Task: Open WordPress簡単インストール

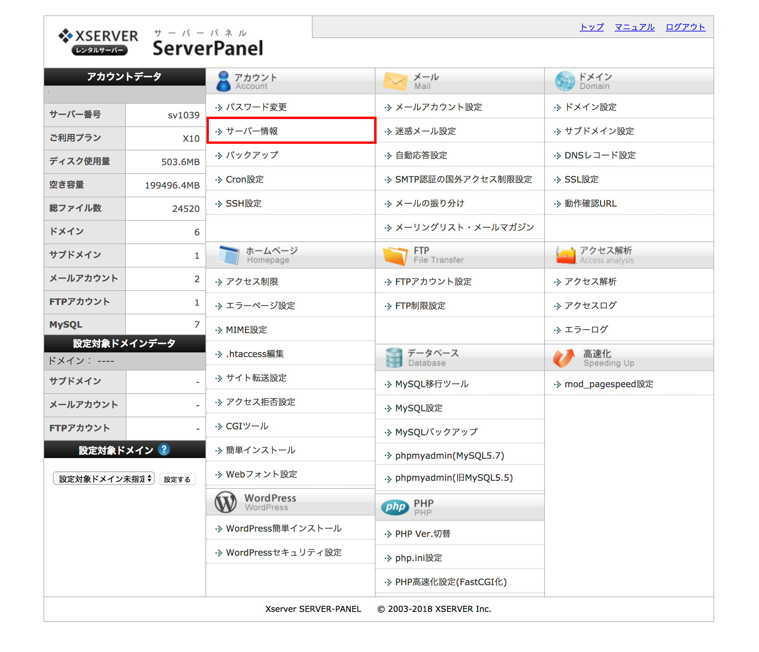Action: click(283, 528)
